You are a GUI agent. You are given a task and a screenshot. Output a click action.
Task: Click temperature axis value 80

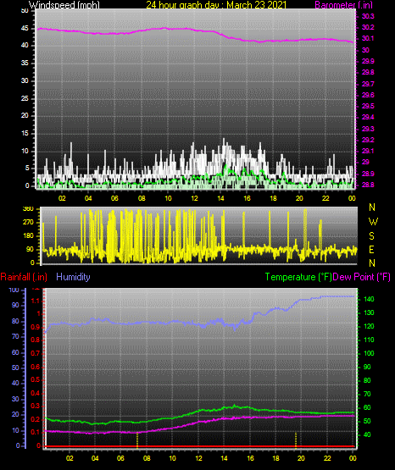point(367,381)
